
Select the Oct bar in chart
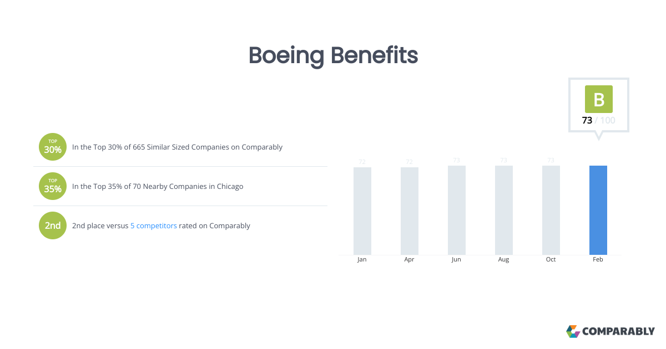click(x=551, y=210)
